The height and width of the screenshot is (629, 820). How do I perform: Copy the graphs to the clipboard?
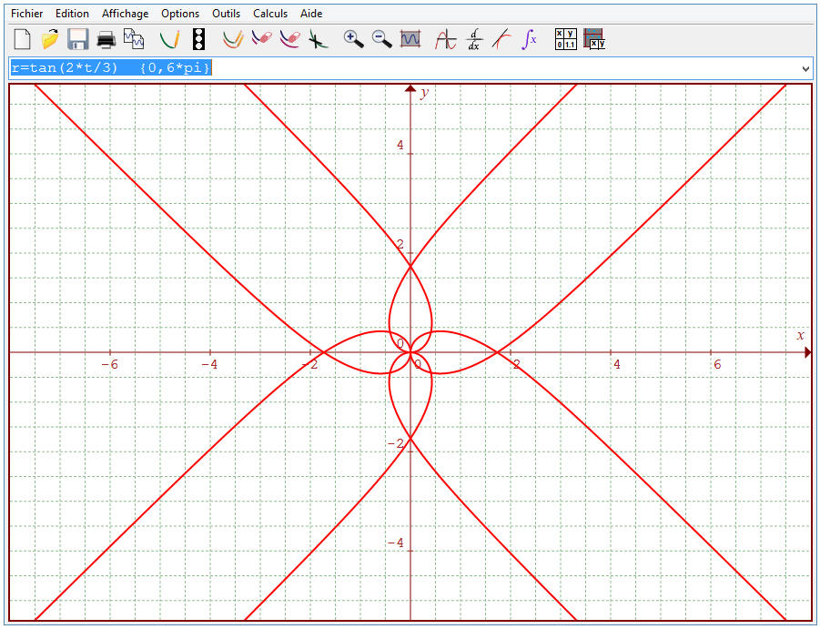coord(134,39)
